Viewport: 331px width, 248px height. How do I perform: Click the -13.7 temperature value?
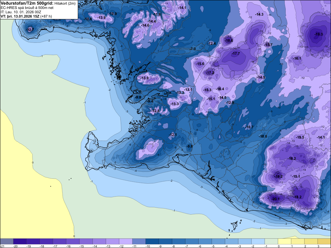30,30
